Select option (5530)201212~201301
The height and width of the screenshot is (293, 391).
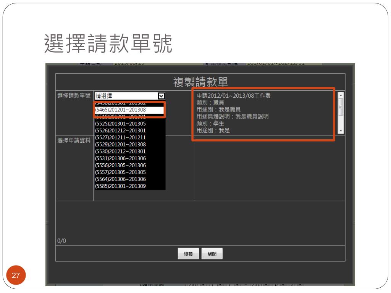130,152
